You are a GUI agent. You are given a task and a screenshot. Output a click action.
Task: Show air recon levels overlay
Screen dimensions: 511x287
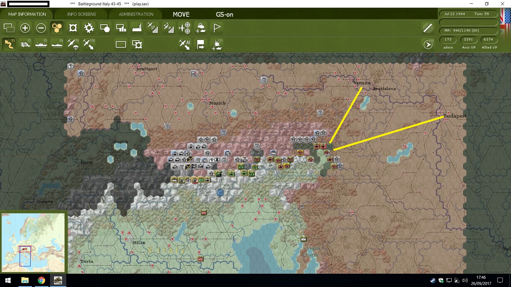click(153, 28)
